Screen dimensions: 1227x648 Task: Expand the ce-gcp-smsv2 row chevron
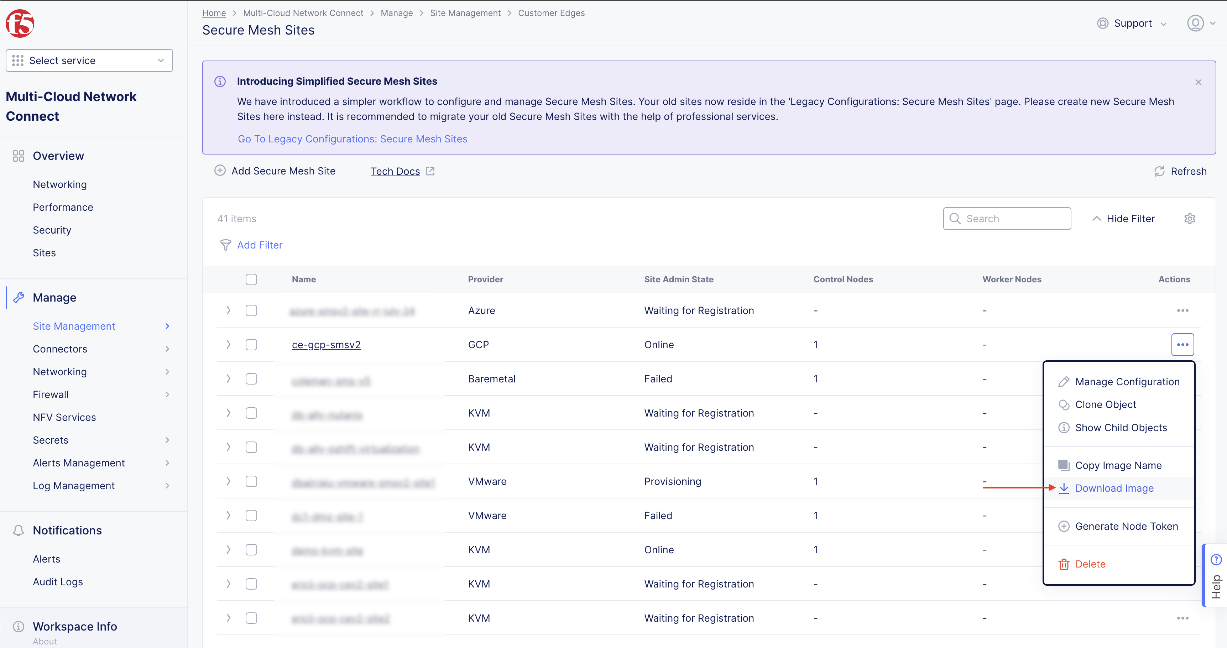point(228,344)
